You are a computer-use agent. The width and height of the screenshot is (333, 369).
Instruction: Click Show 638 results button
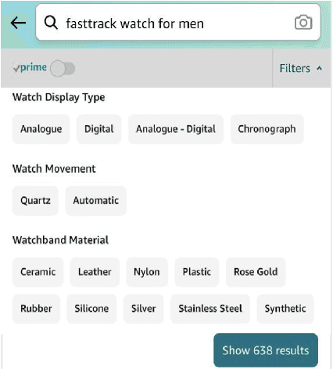tap(266, 350)
